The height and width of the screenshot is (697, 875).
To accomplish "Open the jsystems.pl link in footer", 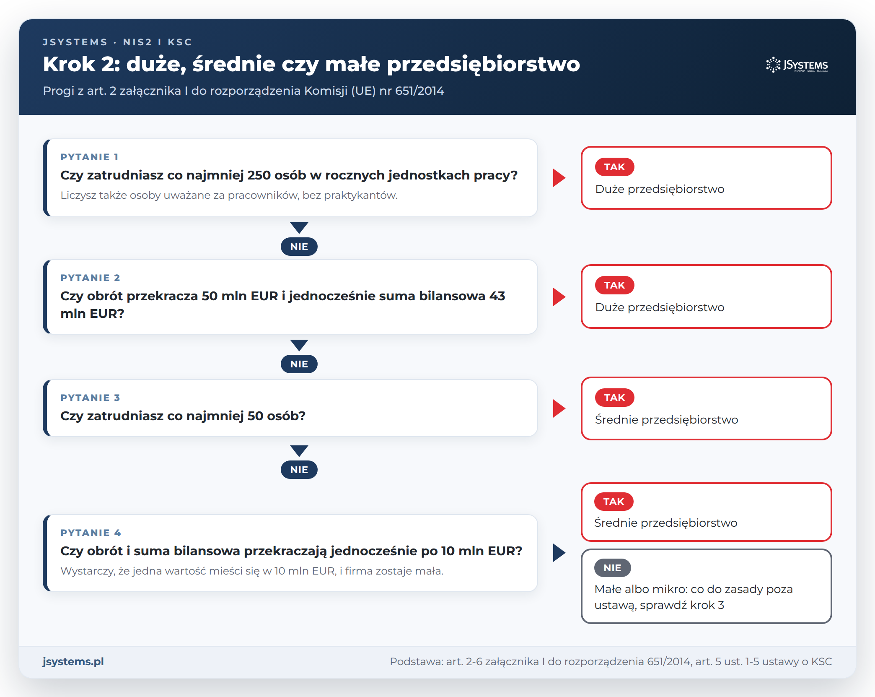I will pos(73,661).
